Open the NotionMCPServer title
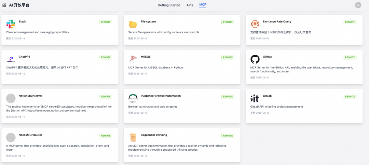369x165 pixels. coord(30,96)
